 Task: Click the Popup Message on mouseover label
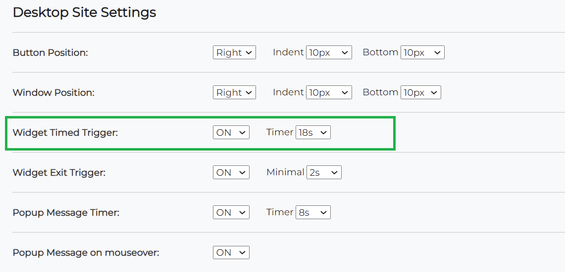(x=86, y=253)
